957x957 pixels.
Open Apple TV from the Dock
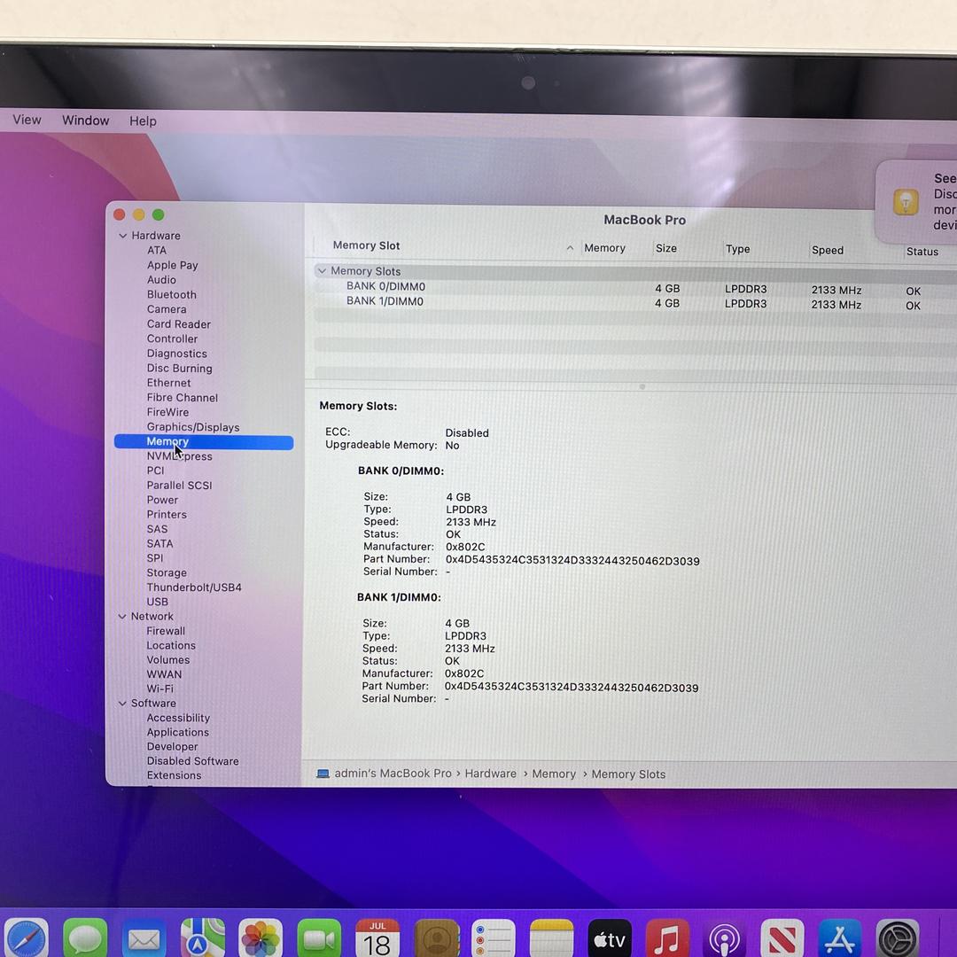click(610, 938)
